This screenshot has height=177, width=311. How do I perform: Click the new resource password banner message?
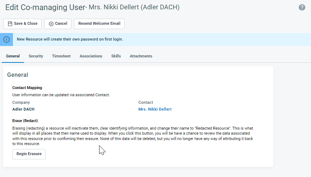tap(70, 39)
